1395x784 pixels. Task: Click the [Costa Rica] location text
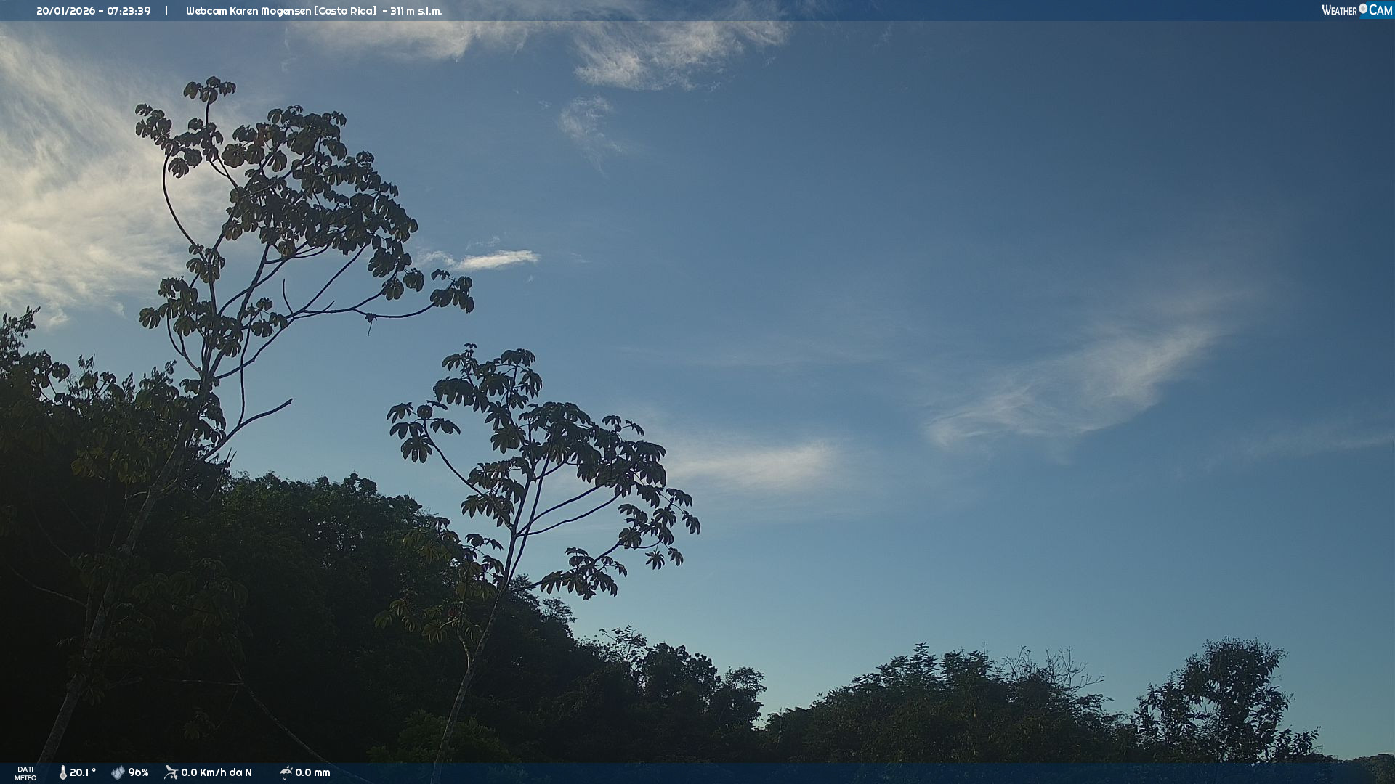[345, 11]
